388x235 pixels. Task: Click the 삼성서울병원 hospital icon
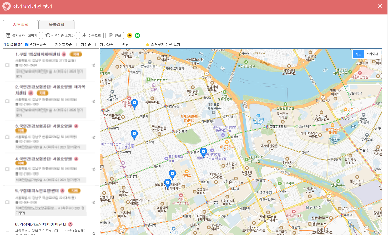coord(294,212)
